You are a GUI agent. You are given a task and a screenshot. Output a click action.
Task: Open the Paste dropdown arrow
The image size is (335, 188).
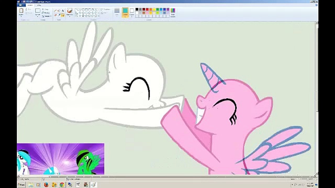21,16
